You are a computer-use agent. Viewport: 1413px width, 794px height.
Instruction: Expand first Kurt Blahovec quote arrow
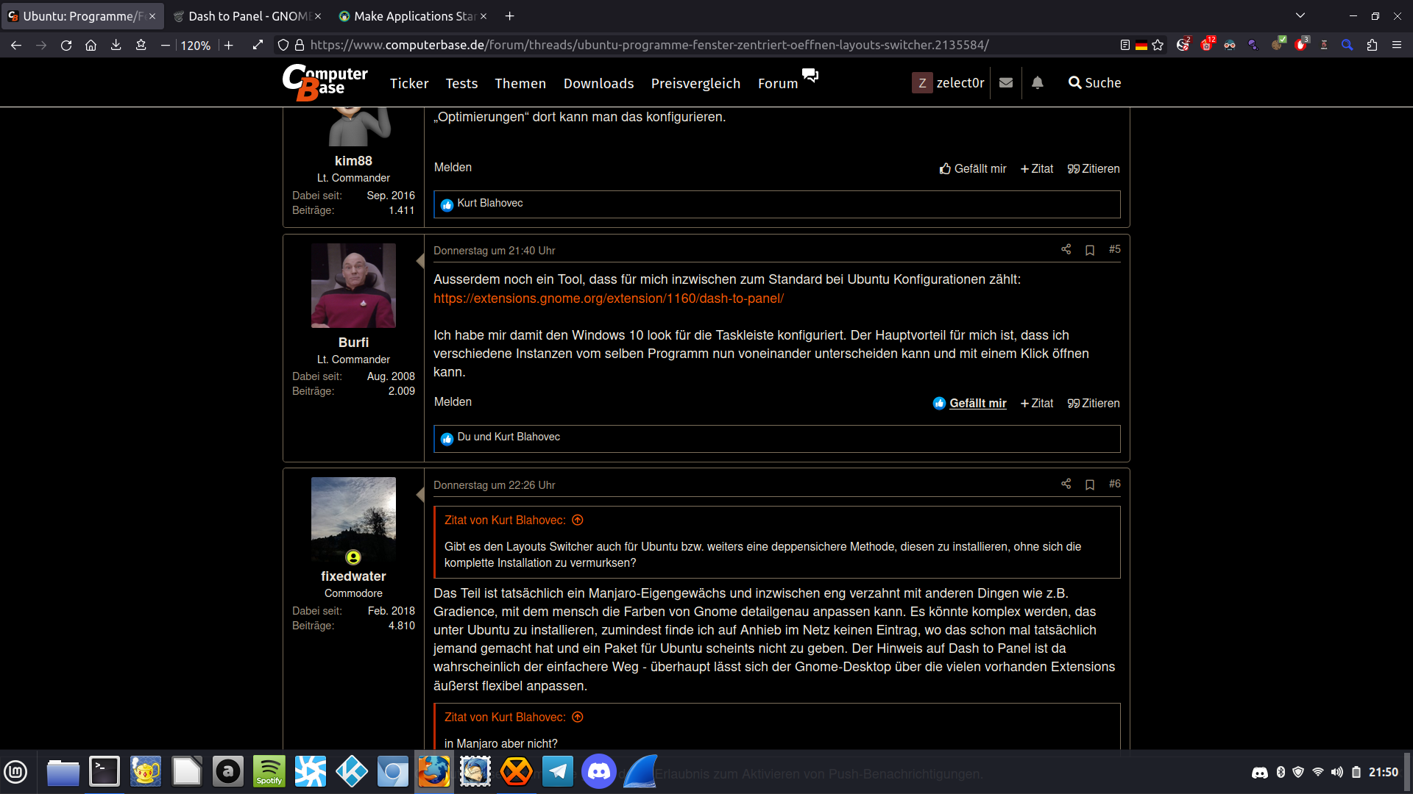(578, 521)
